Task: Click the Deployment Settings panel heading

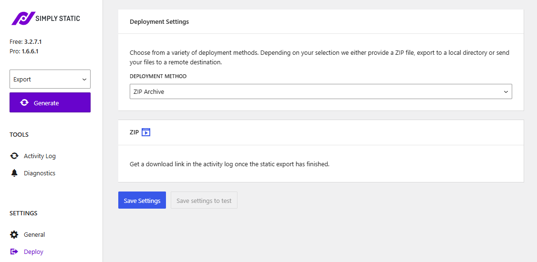Action: tap(159, 22)
